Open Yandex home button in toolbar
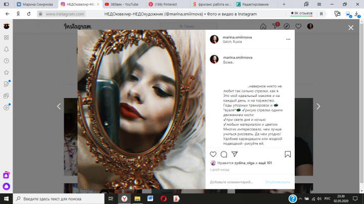The width and height of the screenshot is (364, 204). tap(18, 14)
